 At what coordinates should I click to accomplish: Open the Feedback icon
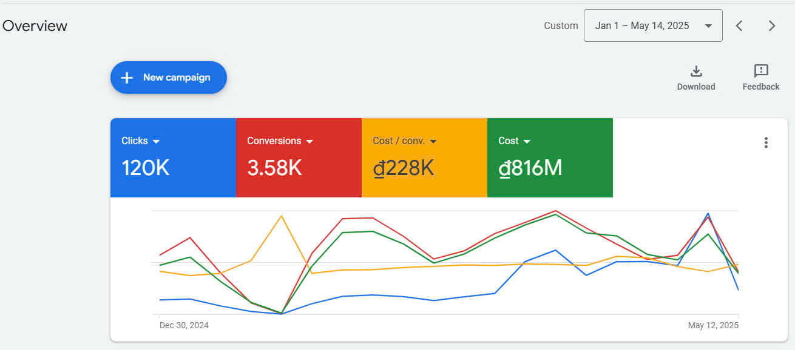(760, 71)
